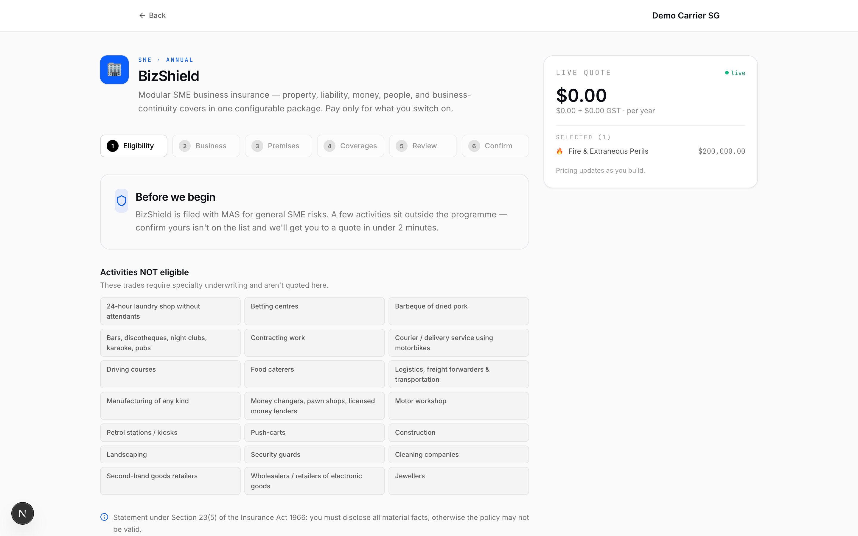Click the back arrow icon

[142, 15]
